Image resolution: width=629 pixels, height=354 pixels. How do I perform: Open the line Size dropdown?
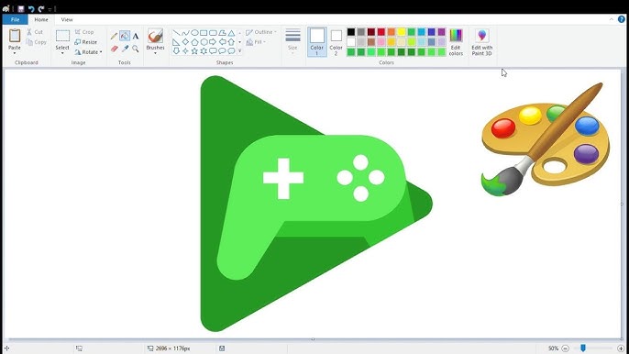pyautogui.click(x=292, y=42)
